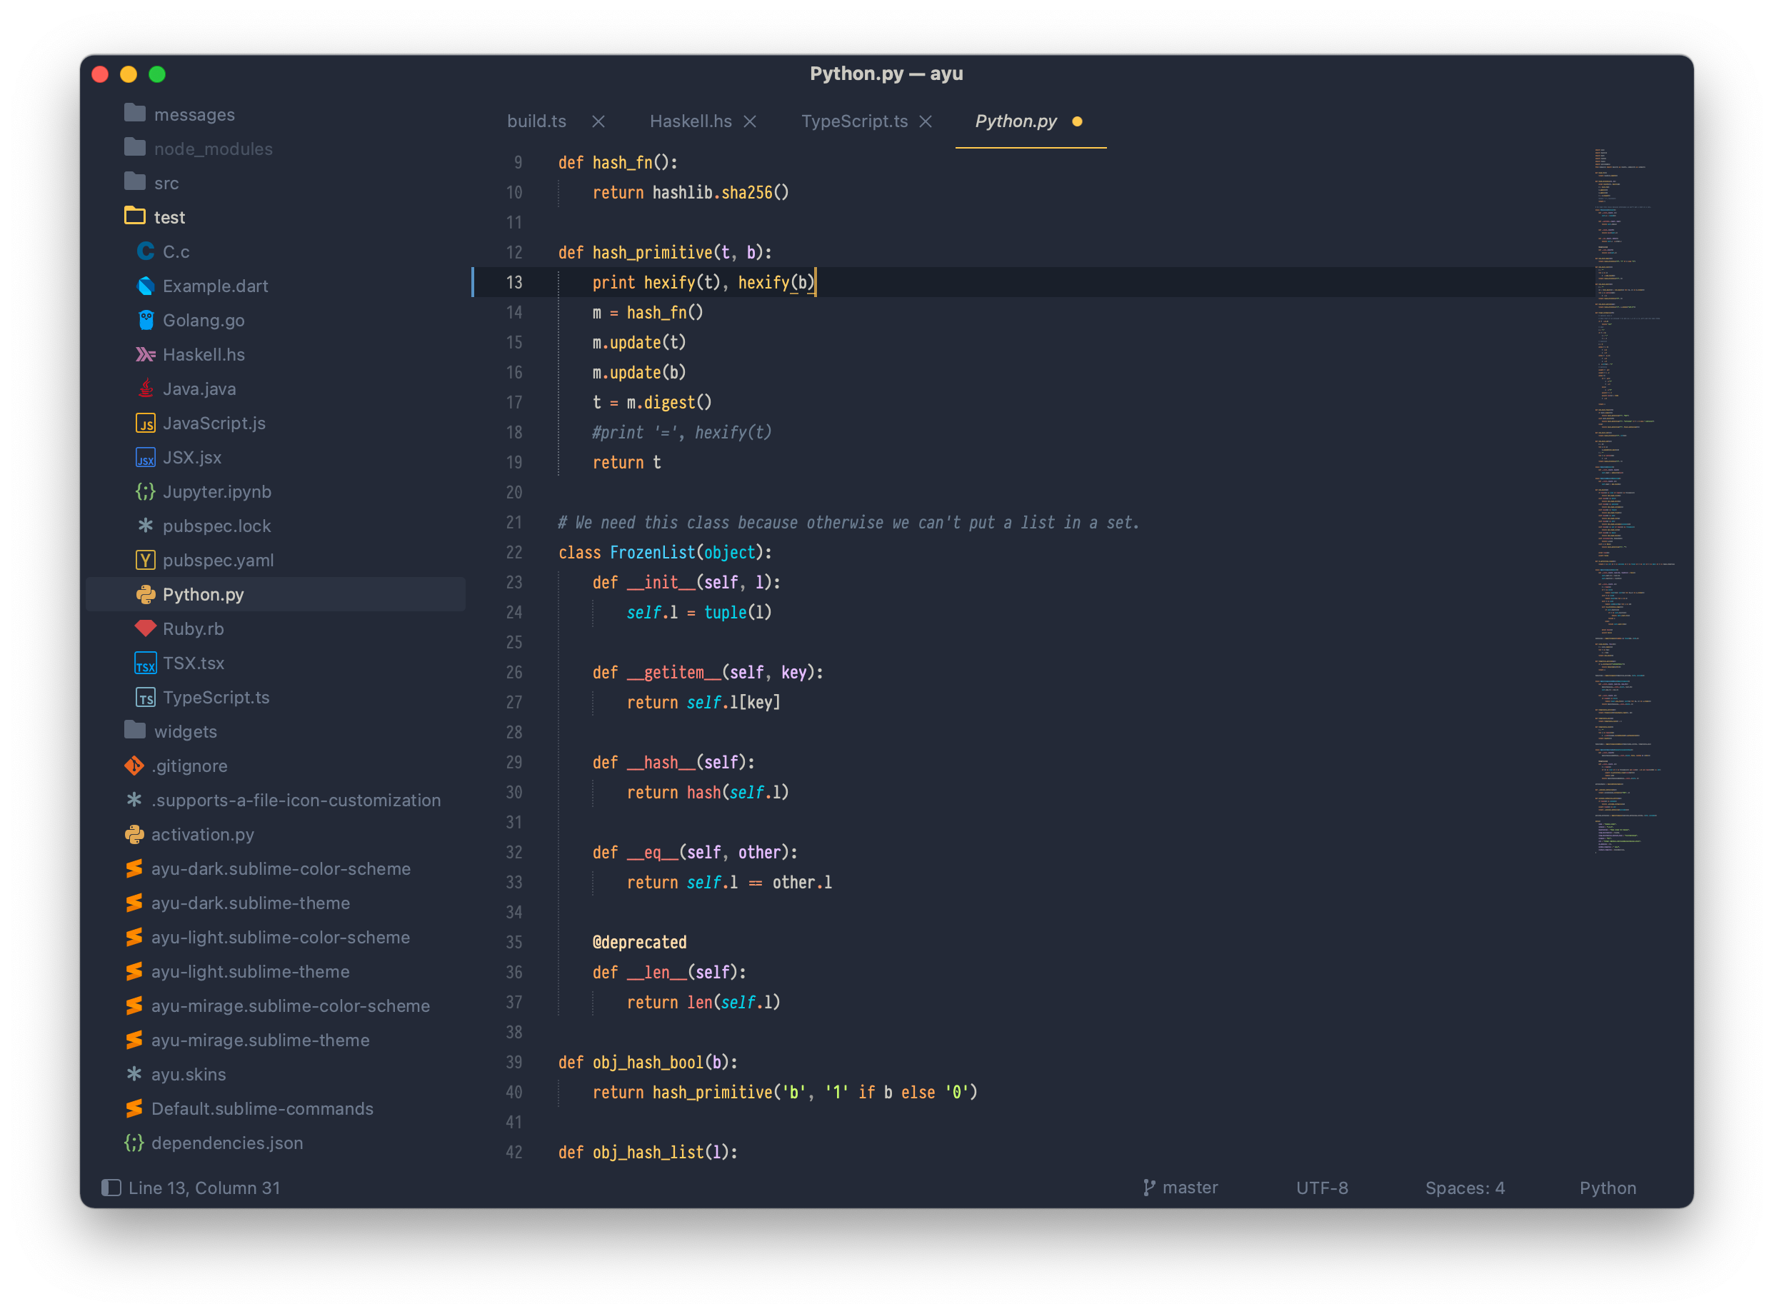Click the Java icon beside Java.java

(146, 389)
